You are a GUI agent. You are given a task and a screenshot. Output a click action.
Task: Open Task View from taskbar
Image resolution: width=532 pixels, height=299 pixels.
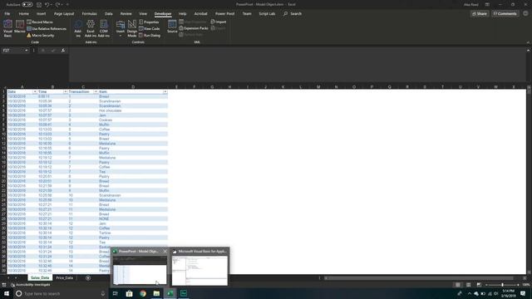point(116,293)
